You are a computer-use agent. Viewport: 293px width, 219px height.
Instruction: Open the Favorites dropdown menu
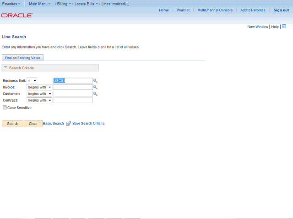pyautogui.click(x=11, y=4)
